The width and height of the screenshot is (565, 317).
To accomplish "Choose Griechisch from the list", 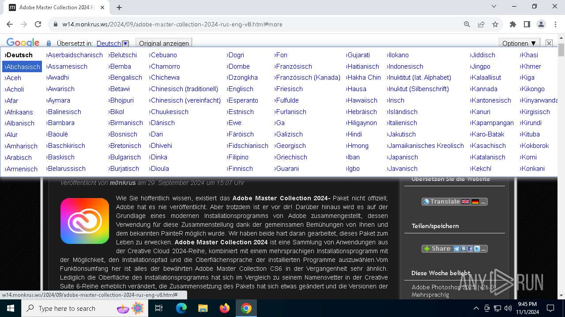I will click(x=291, y=157).
